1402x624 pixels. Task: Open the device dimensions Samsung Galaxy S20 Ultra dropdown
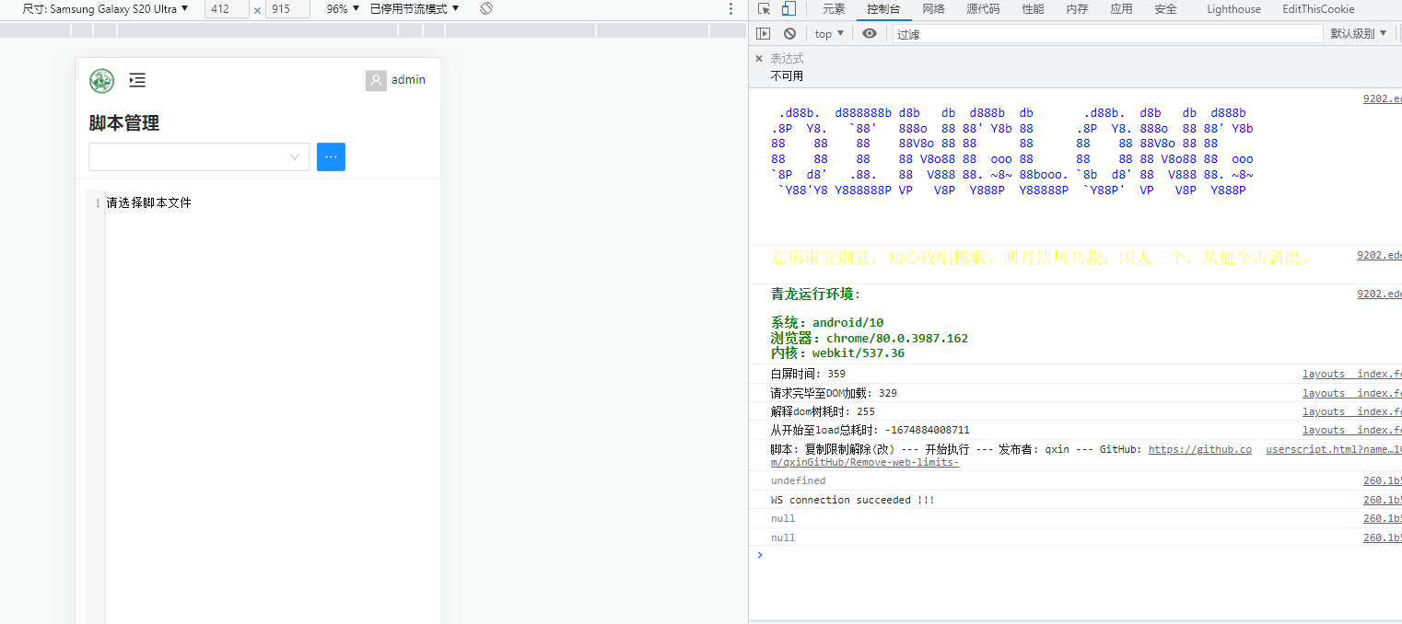pos(106,8)
